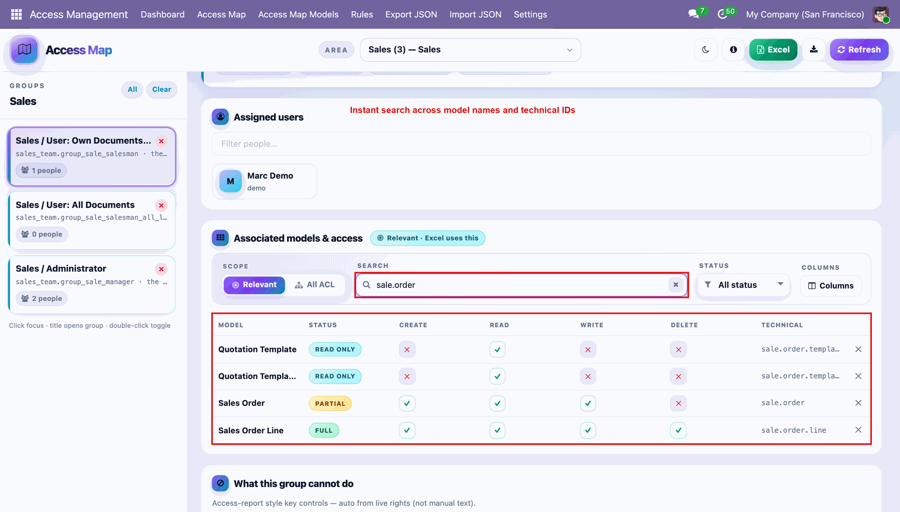This screenshot has height=512, width=900.
Task: Open Import JSON menu item
Action: point(475,15)
